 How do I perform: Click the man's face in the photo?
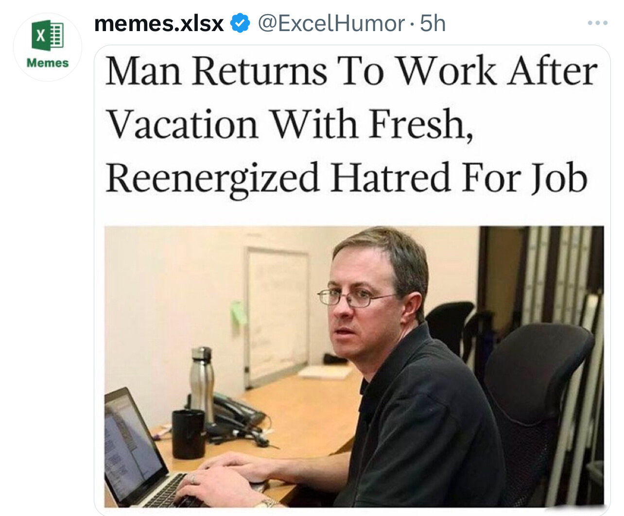360,302
